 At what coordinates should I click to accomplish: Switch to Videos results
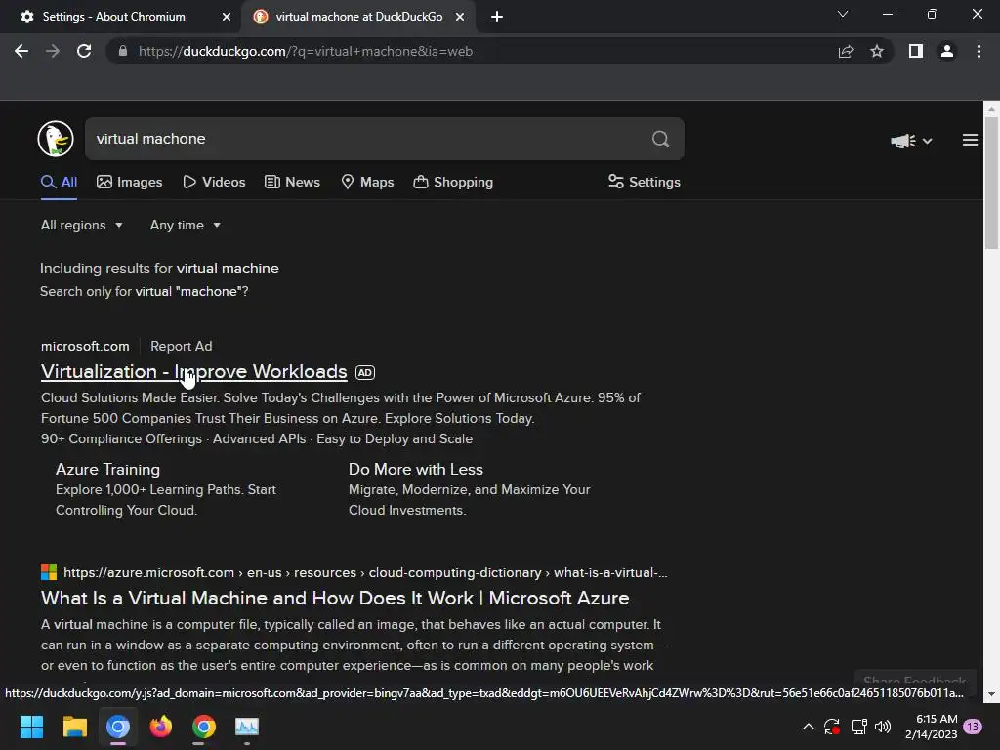[x=214, y=182]
